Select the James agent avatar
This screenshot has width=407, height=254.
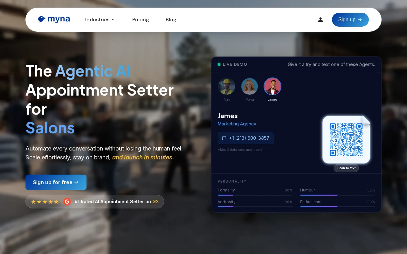pos(272,86)
